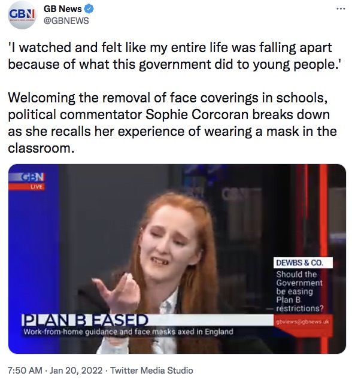Screen dimensions: 352x379
Task: Open the GB News profile avatar
Action: tap(22, 15)
